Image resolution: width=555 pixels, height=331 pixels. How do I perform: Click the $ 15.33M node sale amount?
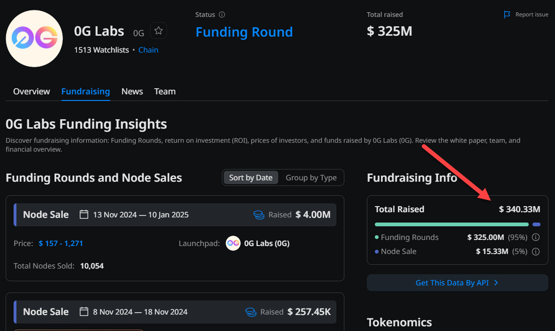492,252
